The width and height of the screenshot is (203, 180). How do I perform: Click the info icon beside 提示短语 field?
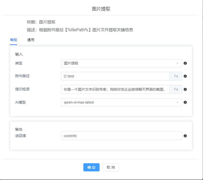[x=185, y=89]
